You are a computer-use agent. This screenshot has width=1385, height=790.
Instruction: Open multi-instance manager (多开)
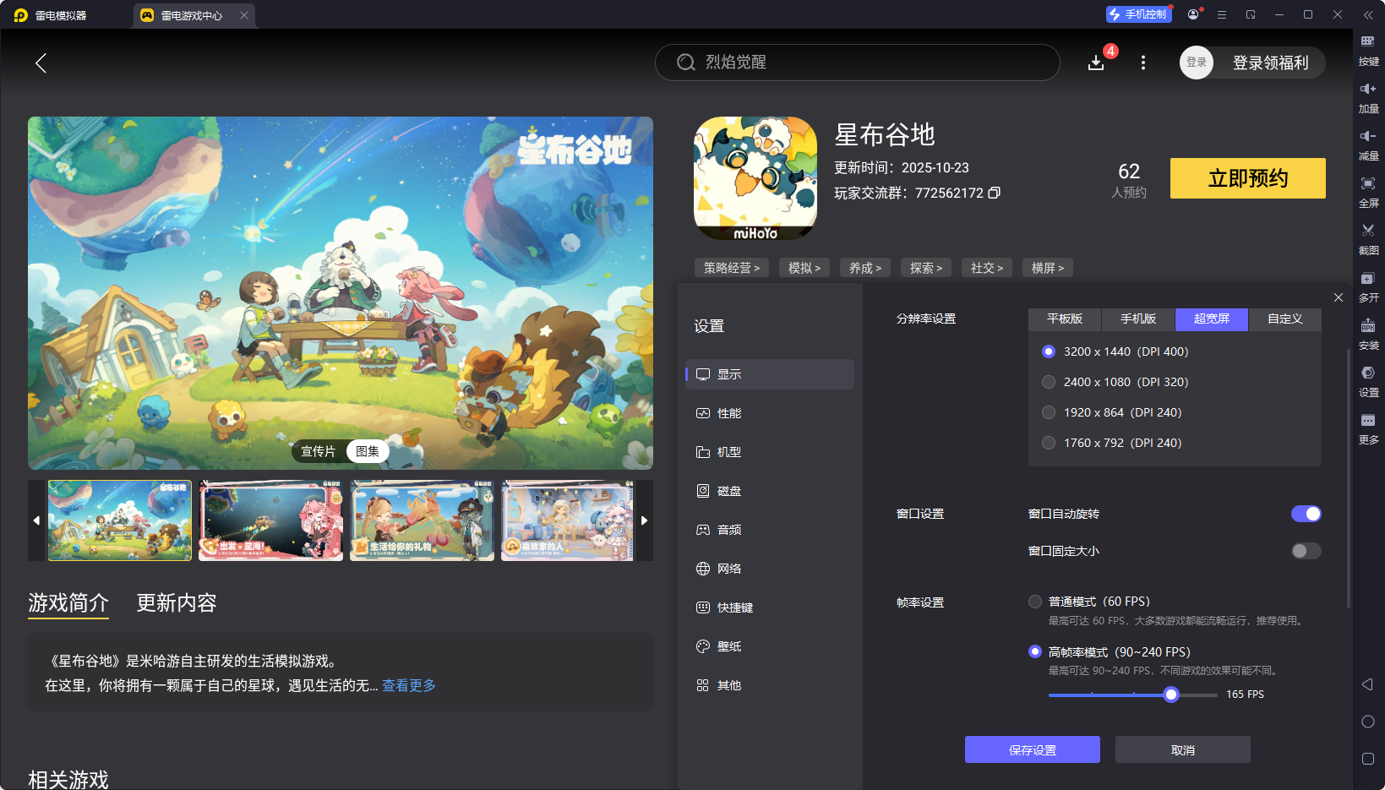(1369, 286)
